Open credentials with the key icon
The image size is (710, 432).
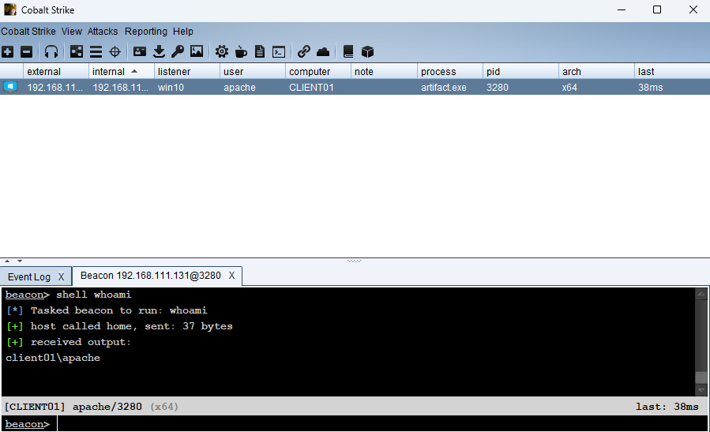(x=178, y=52)
